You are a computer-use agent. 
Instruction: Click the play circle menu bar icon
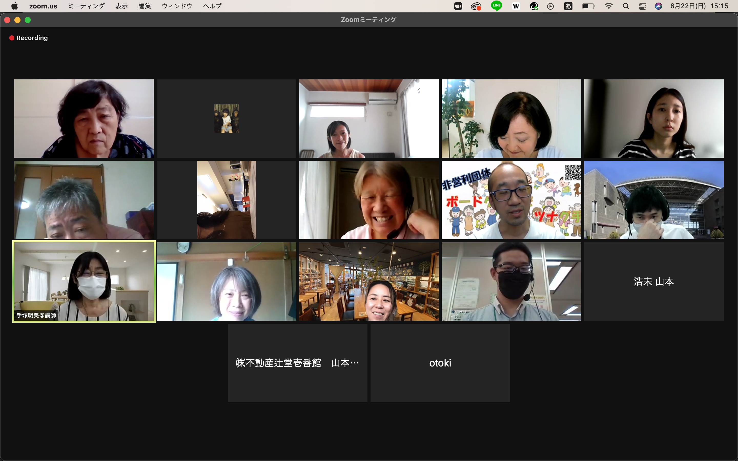tap(550, 6)
